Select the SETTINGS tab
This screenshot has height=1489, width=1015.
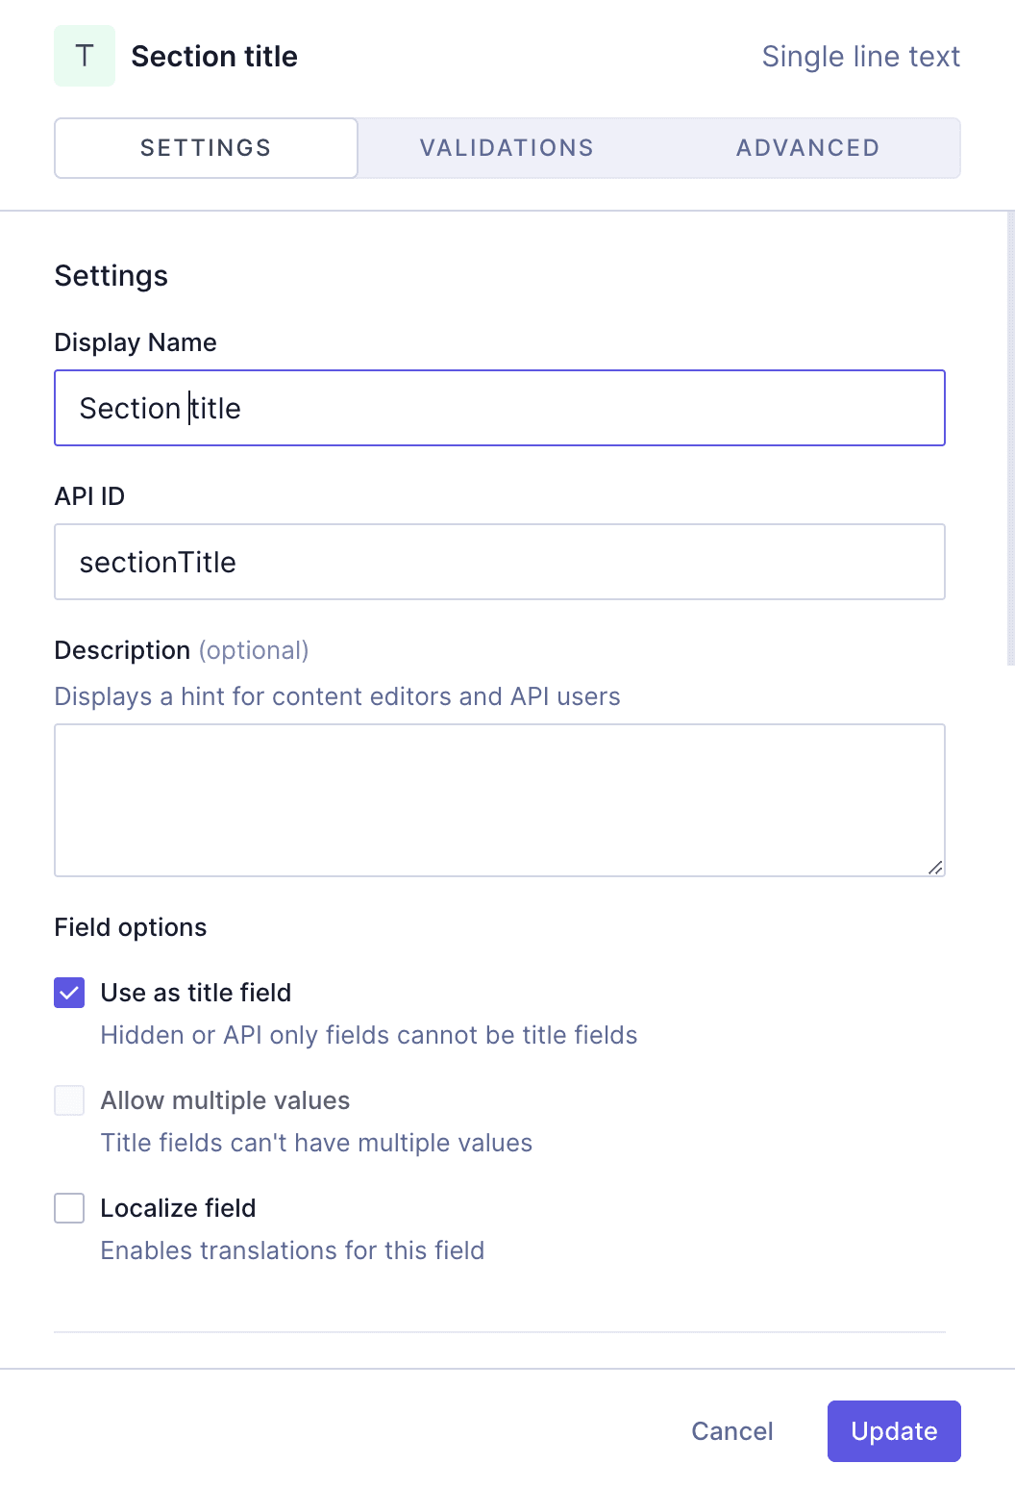coord(205,147)
